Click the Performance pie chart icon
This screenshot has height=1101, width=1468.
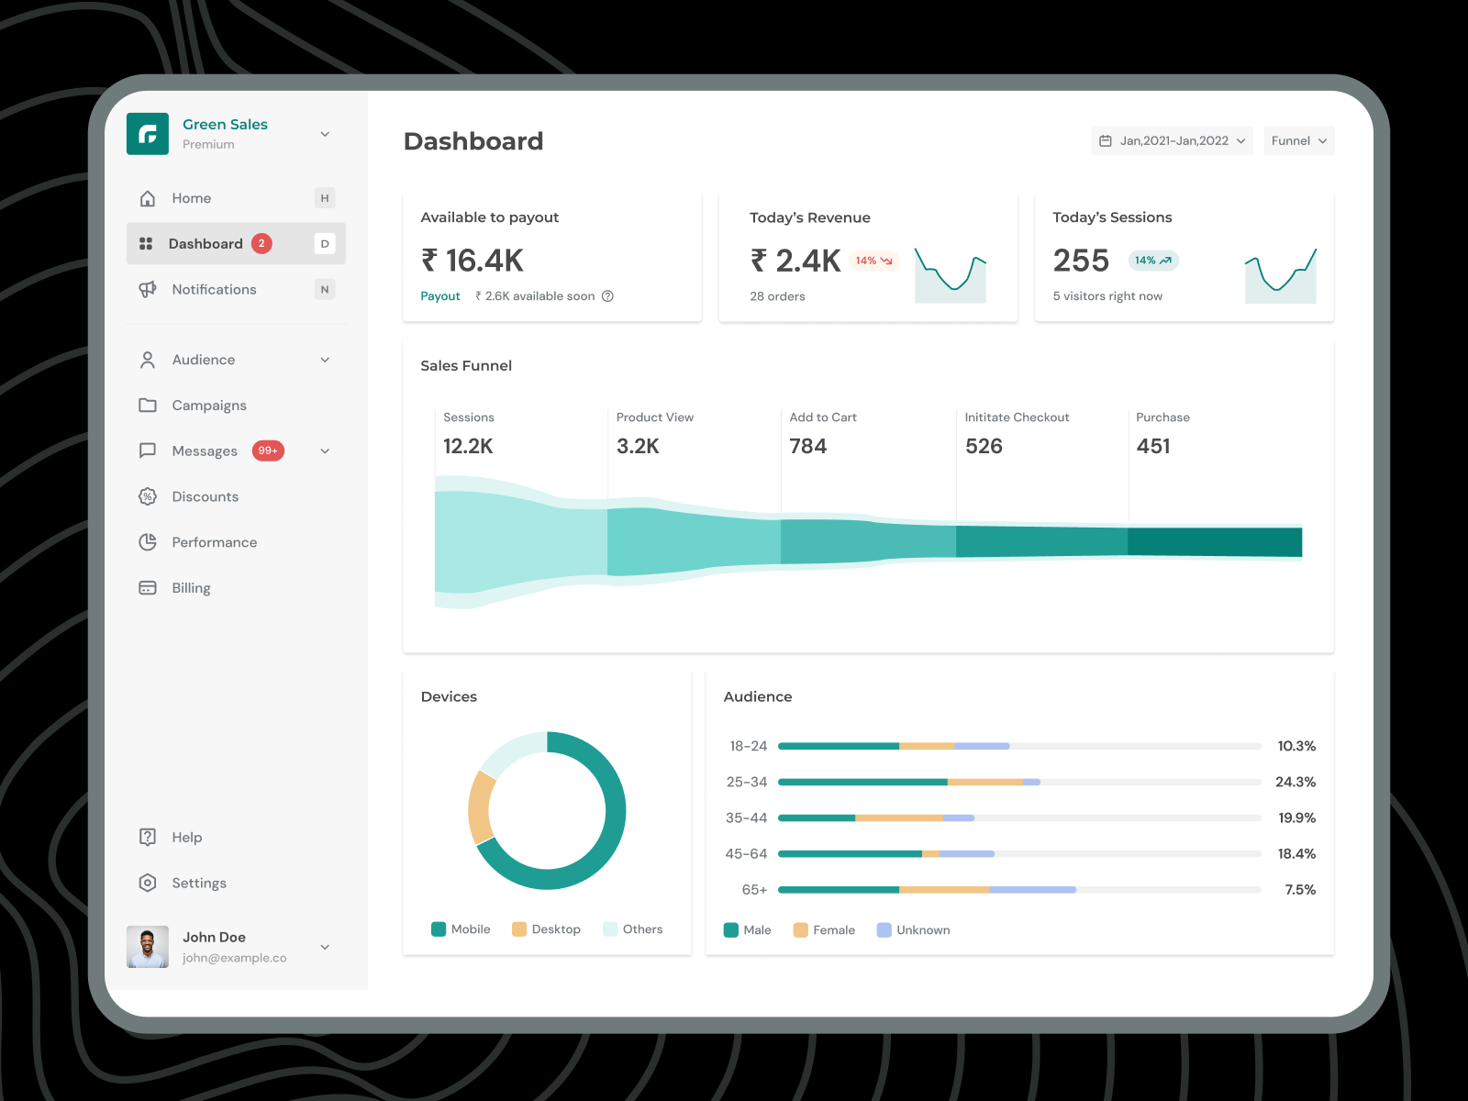pyautogui.click(x=148, y=542)
